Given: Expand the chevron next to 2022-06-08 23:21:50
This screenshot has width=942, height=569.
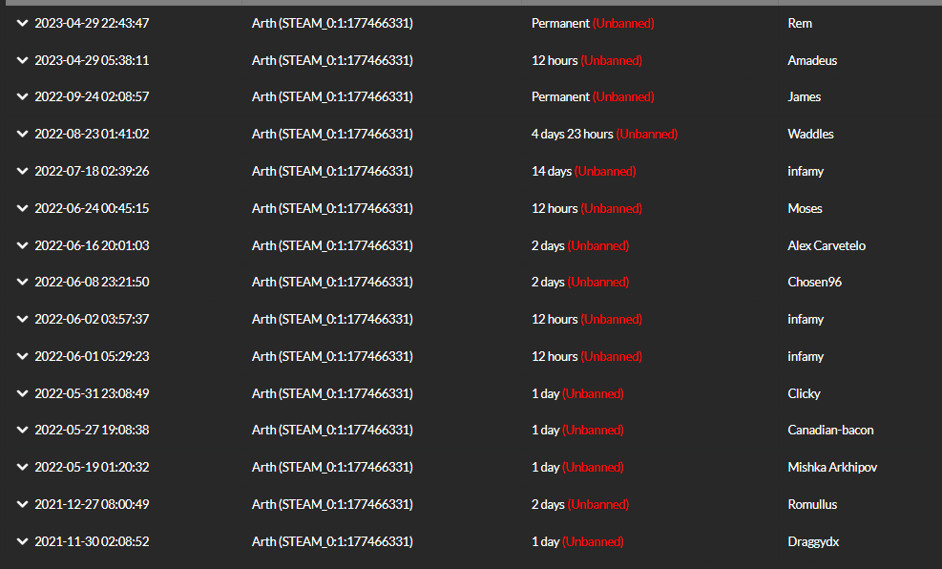Looking at the screenshot, I should pos(22,282).
